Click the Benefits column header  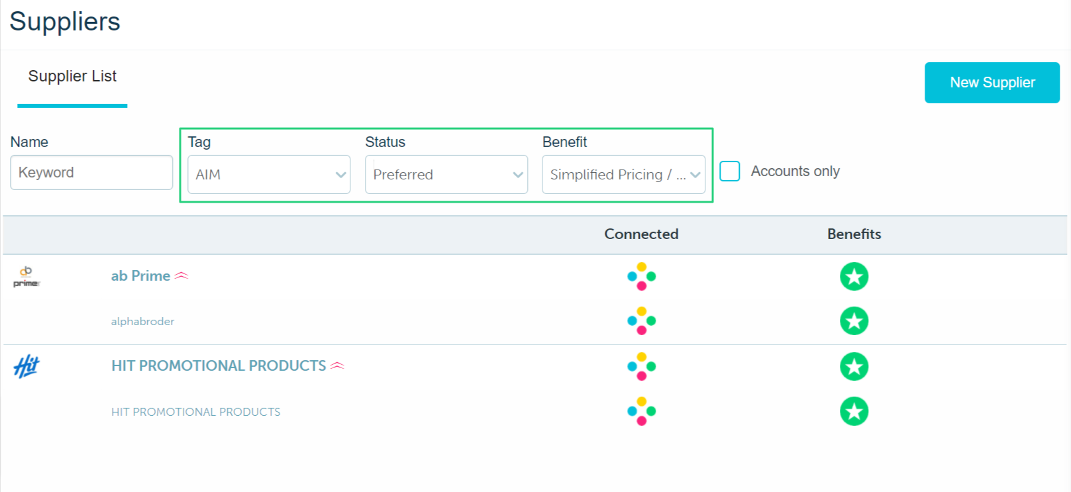pos(854,234)
